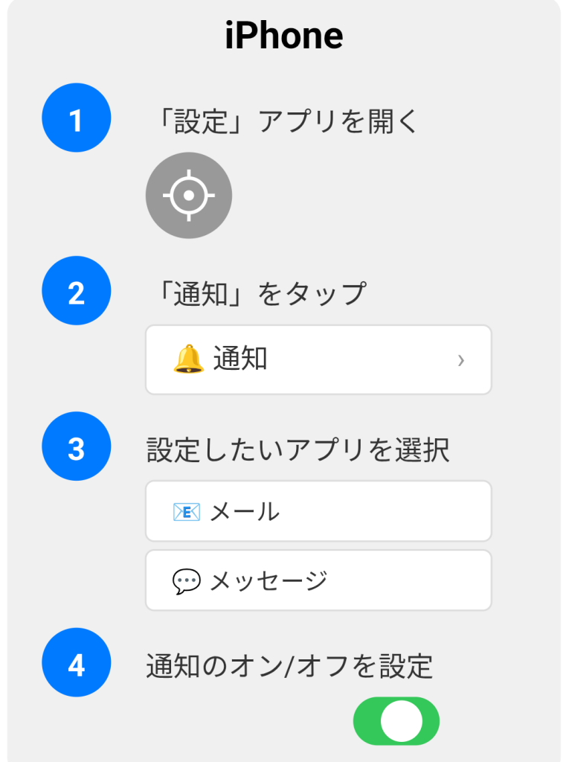Click the speech bubble message icon
Image resolution: width=566 pixels, height=762 pixels.
point(186,581)
